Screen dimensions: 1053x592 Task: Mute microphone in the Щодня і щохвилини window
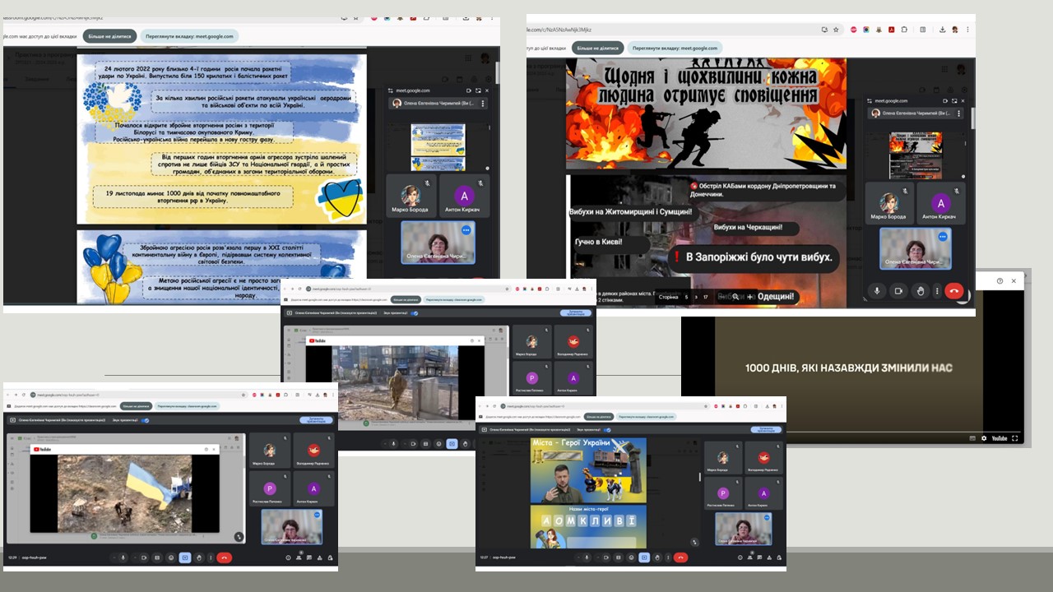click(x=876, y=290)
